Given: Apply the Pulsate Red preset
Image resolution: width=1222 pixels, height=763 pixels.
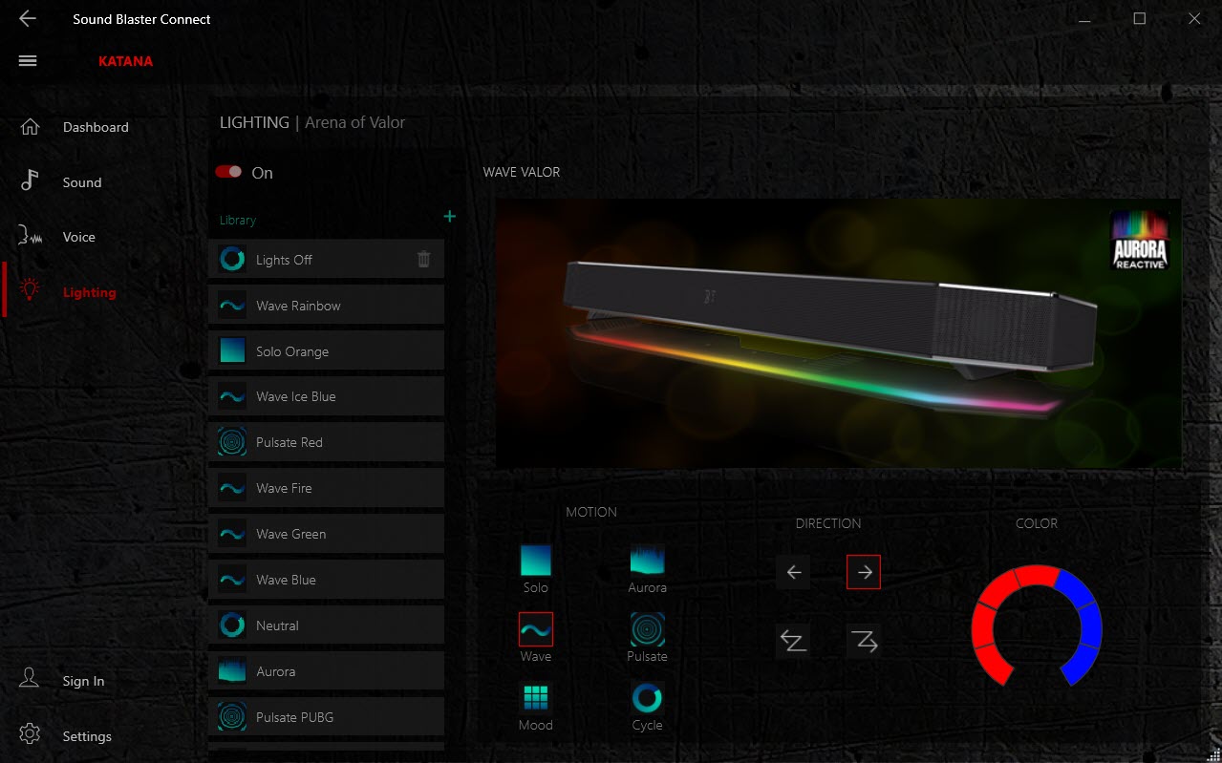Looking at the screenshot, I should point(326,442).
